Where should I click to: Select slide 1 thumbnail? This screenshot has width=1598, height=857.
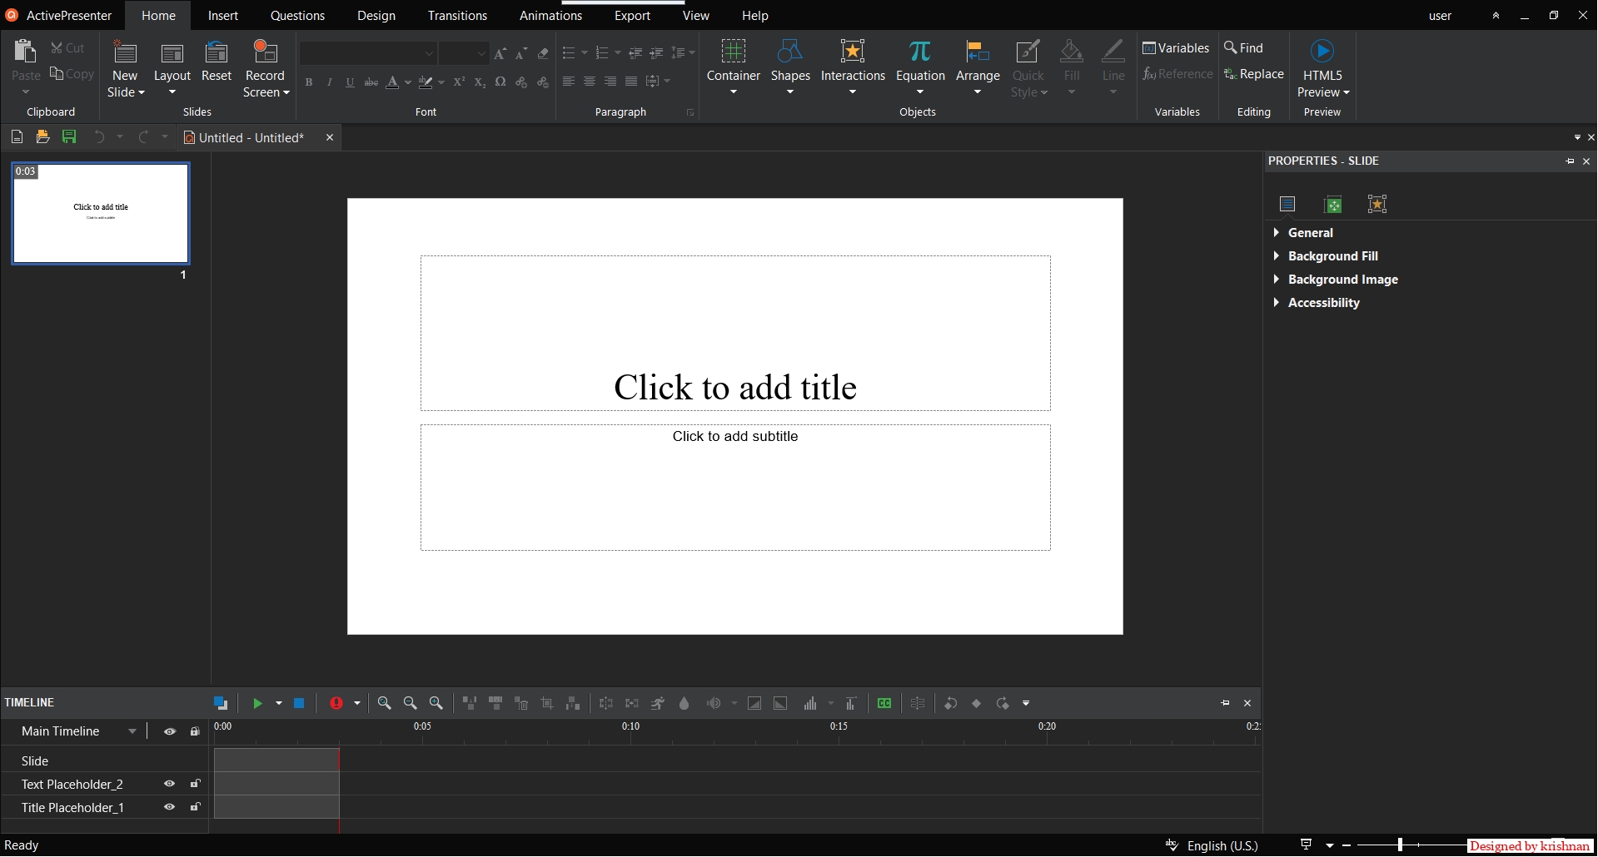(x=101, y=214)
